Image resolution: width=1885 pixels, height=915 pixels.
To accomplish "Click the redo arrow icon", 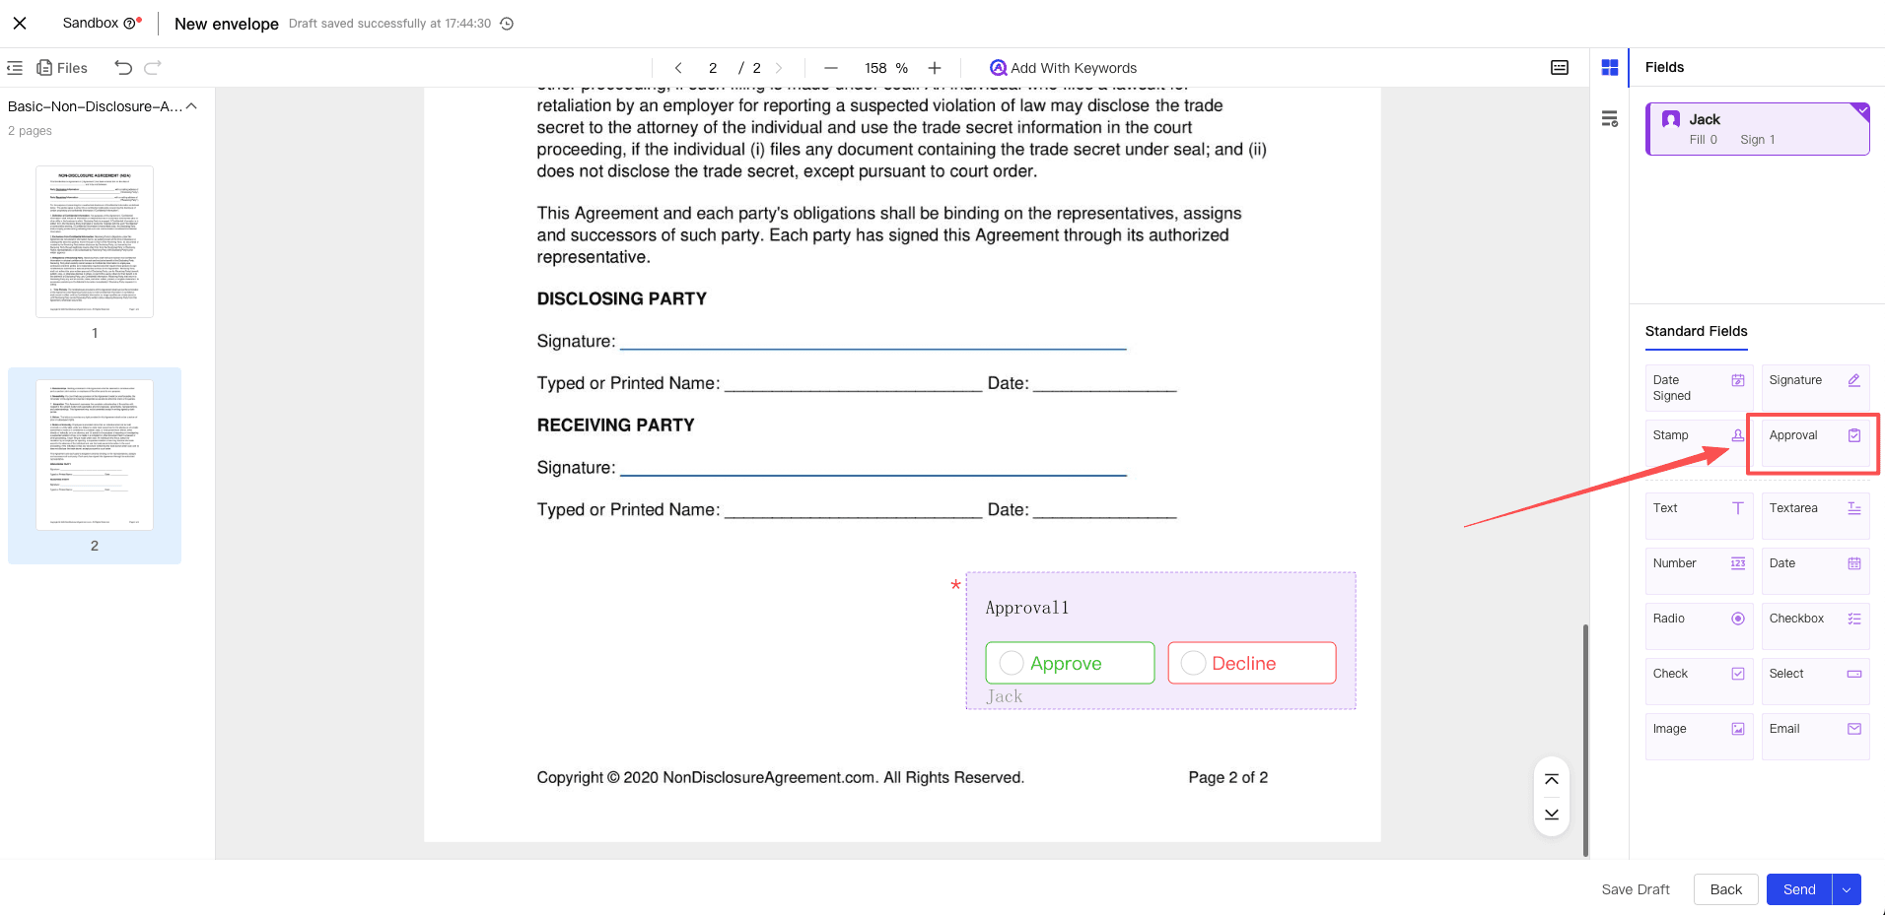I will tap(153, 68).
